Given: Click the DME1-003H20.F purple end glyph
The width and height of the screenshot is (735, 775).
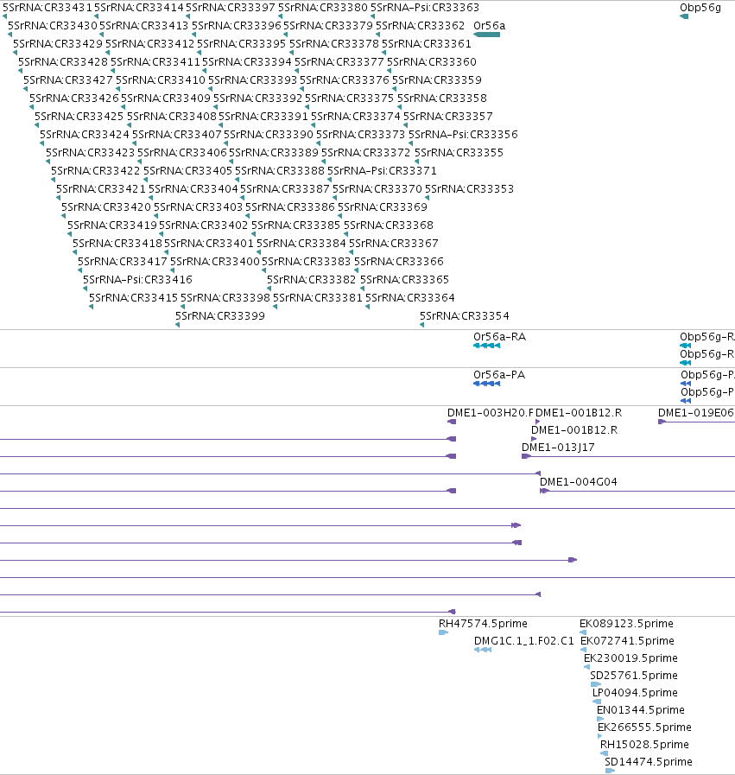Looking at the screenshot, I should (x=452, y=422).
